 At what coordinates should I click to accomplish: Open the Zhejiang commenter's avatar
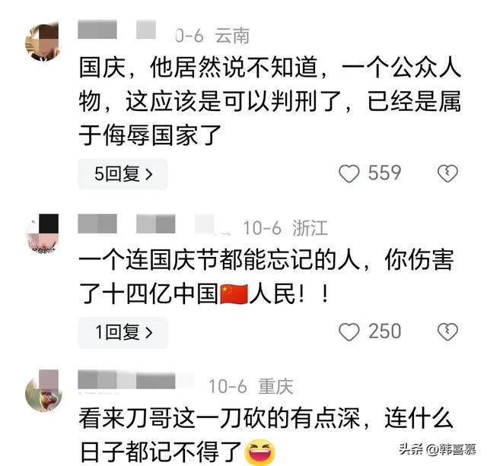tap(42, 233)
